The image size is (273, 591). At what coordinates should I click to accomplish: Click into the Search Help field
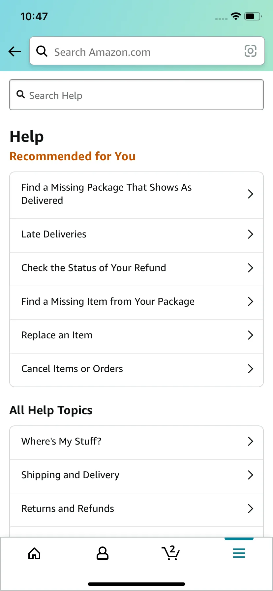142,95
